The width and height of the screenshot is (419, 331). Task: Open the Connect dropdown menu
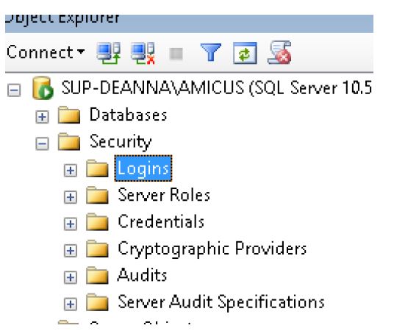pyautogui.click(x=46, y=52)
